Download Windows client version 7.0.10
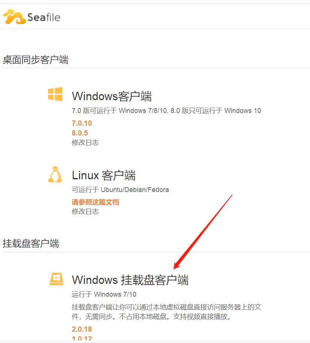Viewport: 310px width, 343px height. [82, 123]
